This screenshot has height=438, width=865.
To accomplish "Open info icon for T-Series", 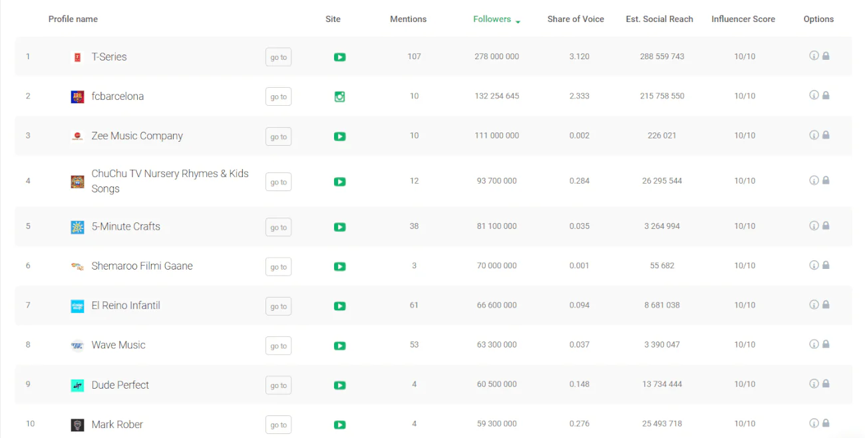I will point(813,56).
